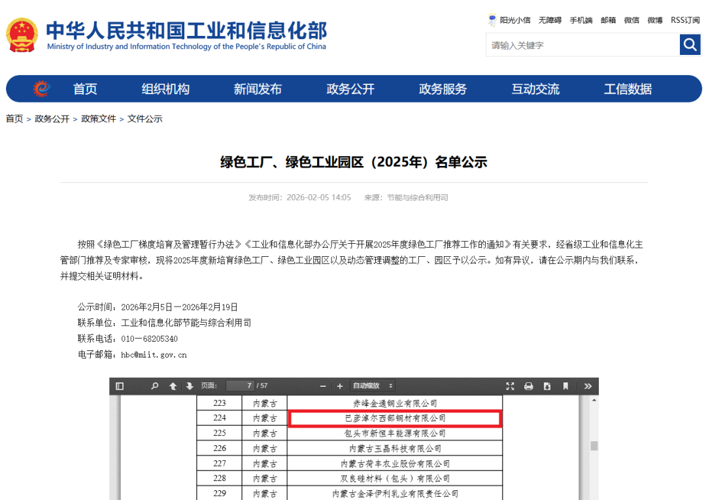Toggle the PDF viewer sidebar
This screenshot has width=706, height=500.
tap(120, 386)
